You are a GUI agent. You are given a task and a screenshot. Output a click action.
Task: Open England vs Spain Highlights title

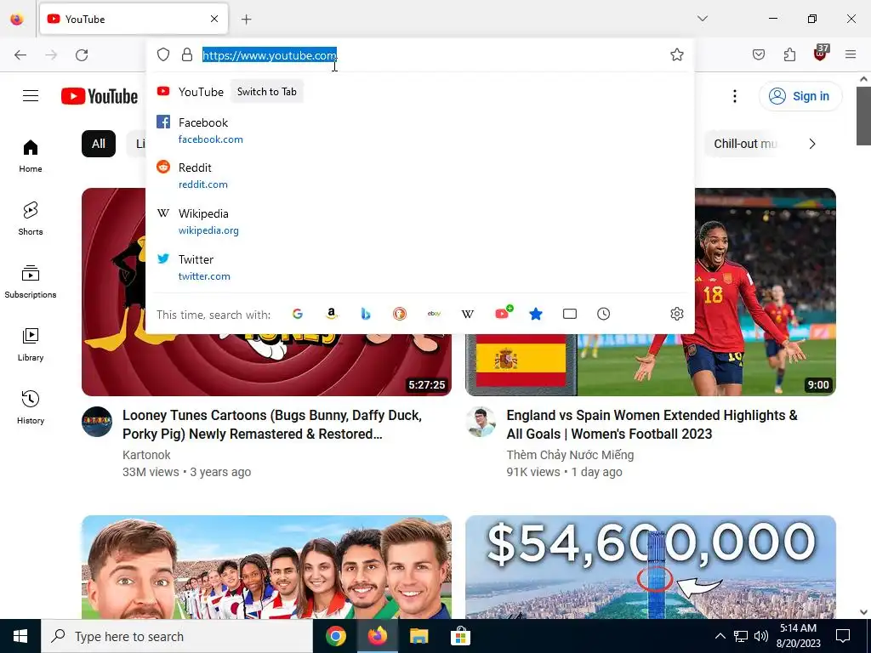tap(652, 425)
